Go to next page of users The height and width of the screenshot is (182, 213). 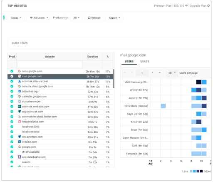(153, 73)
